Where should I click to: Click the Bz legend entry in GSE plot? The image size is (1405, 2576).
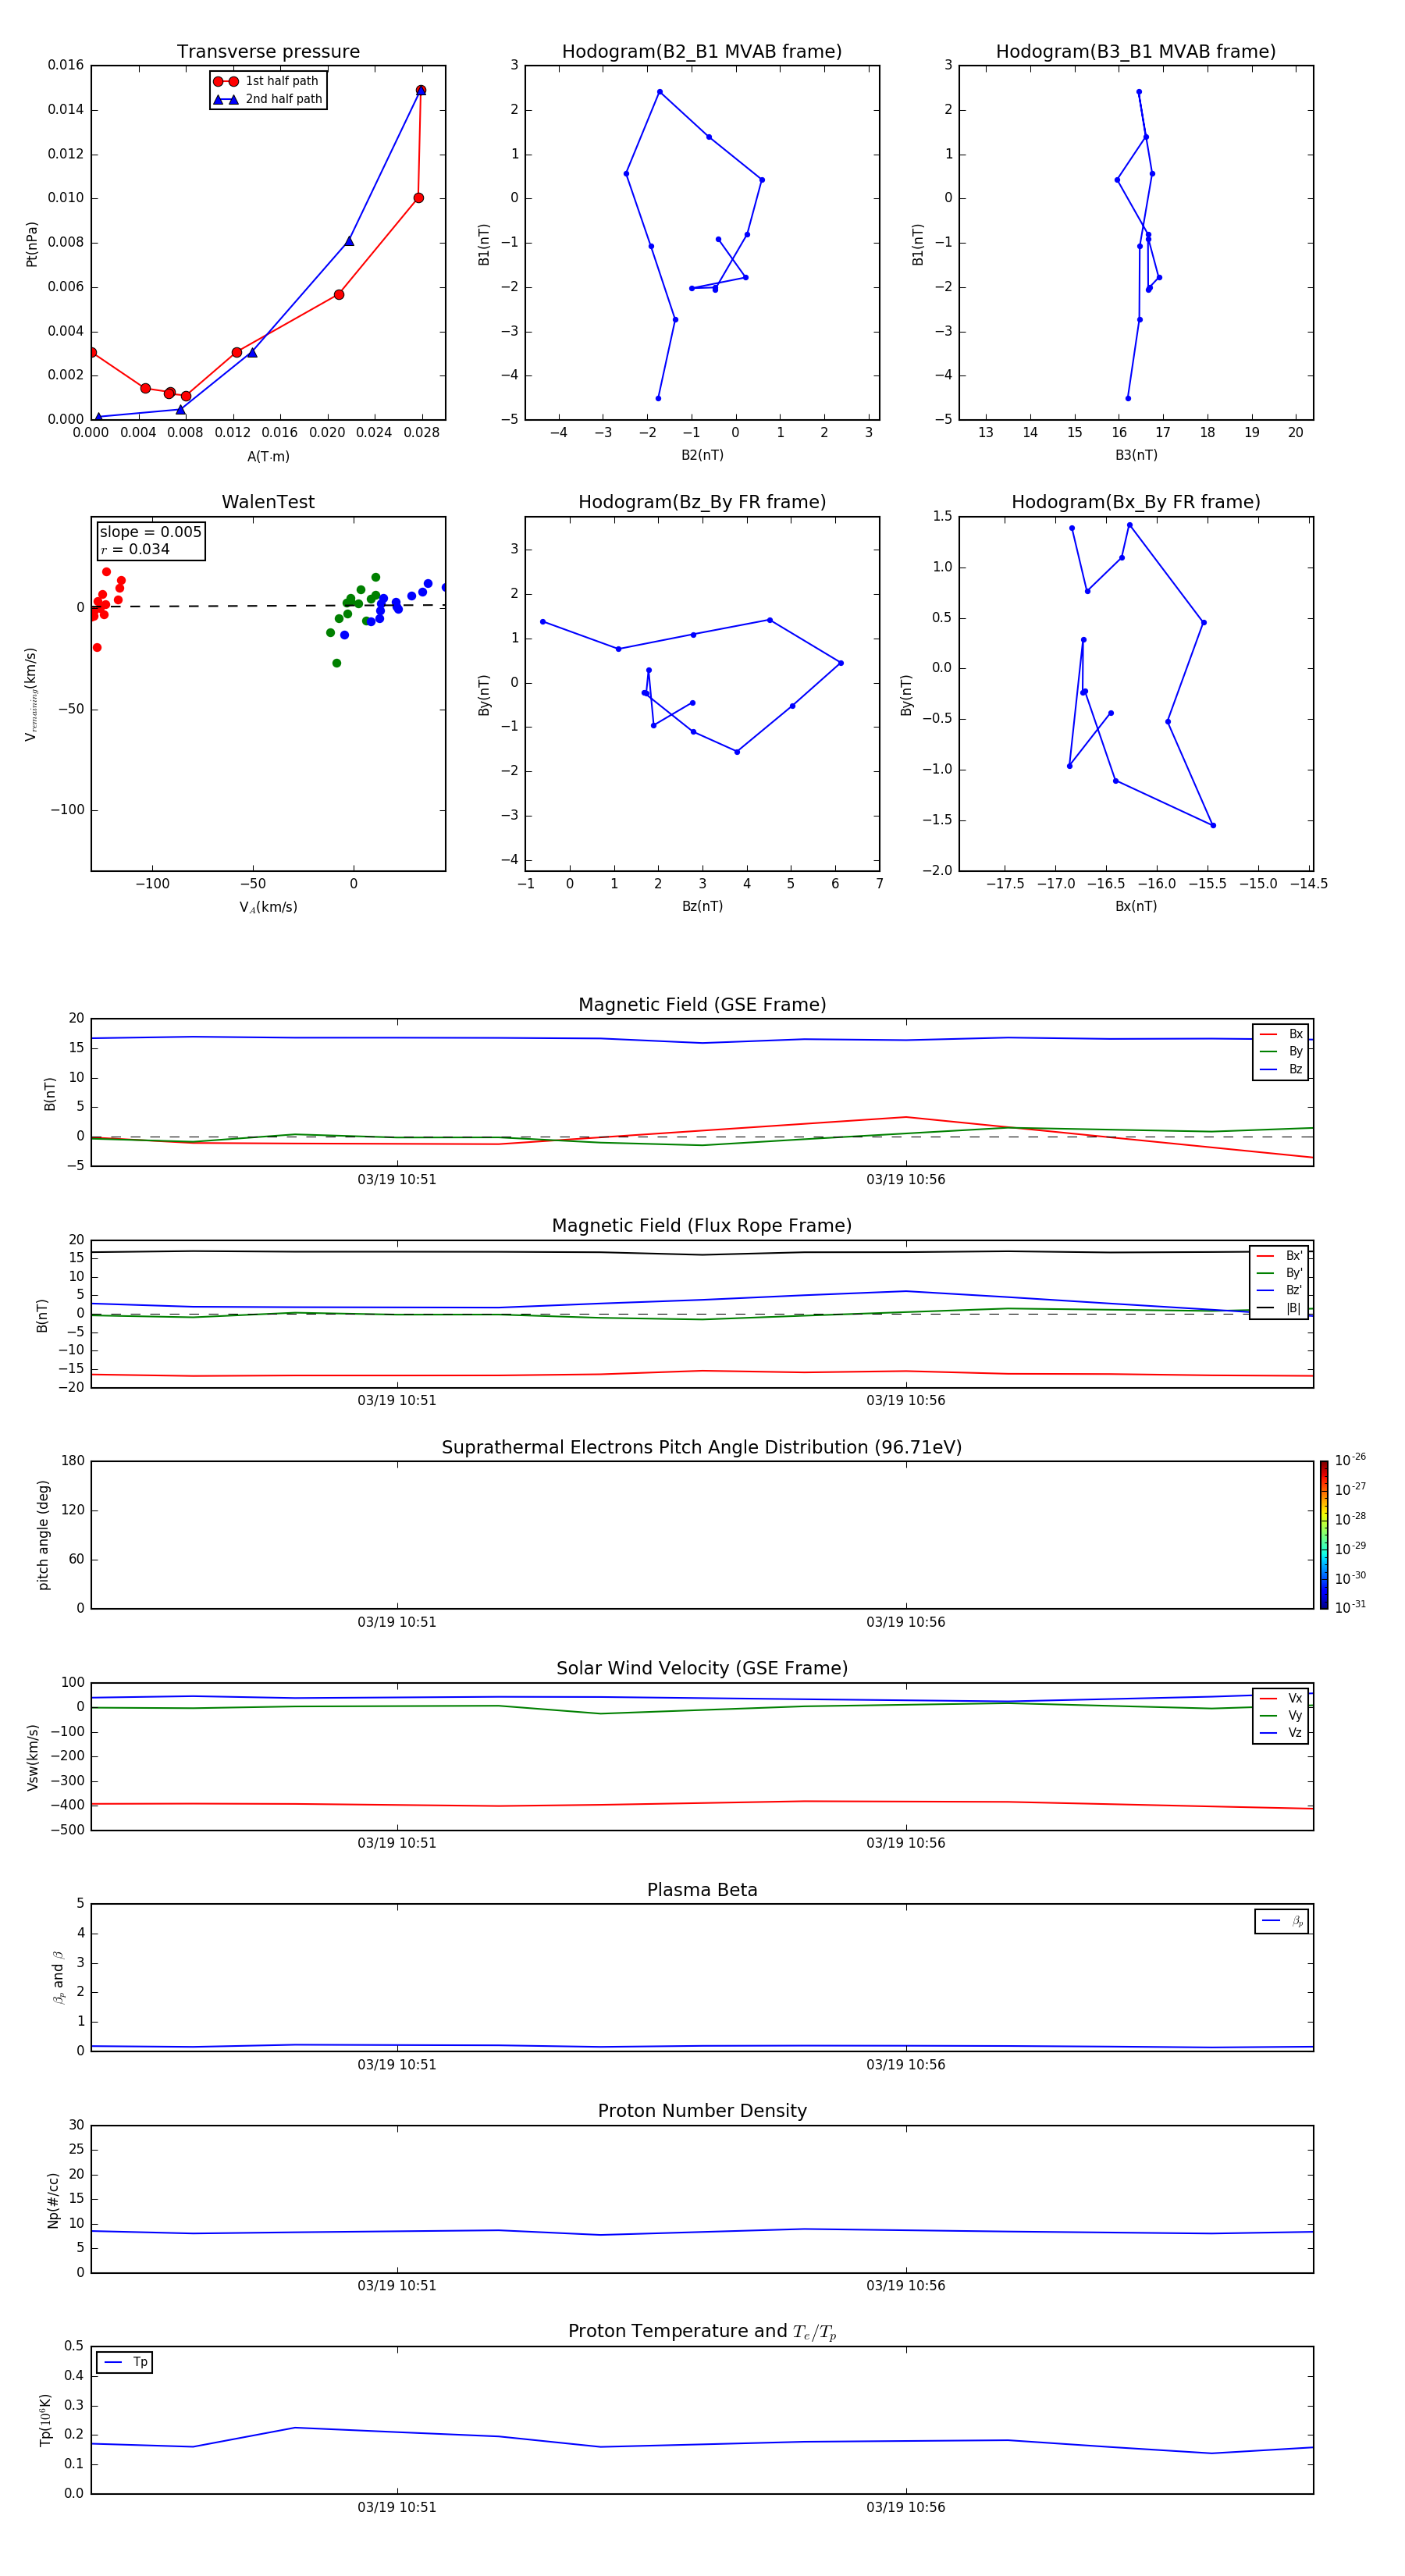click(x=1281, y=1069)
